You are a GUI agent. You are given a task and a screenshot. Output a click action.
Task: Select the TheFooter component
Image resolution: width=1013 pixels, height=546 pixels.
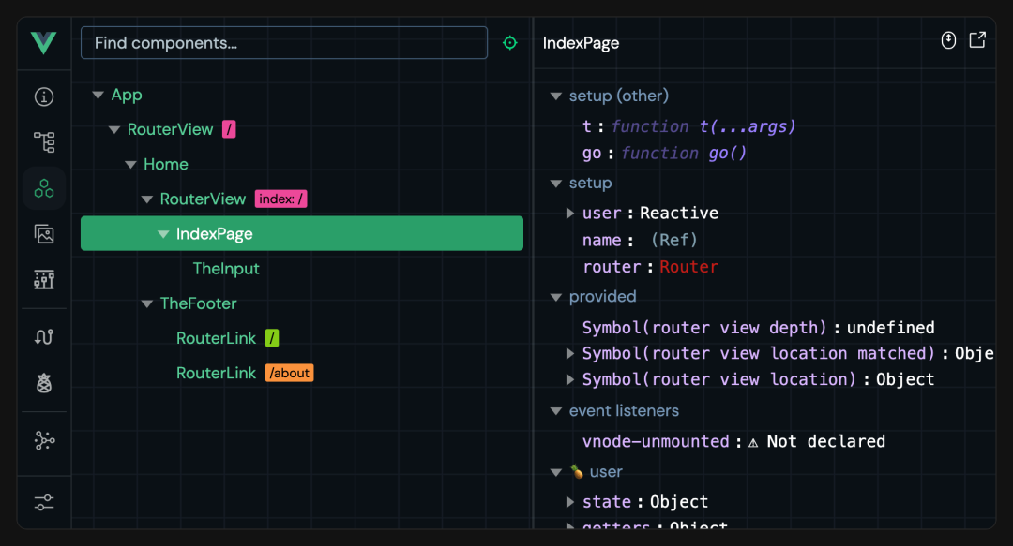point(198,303)
